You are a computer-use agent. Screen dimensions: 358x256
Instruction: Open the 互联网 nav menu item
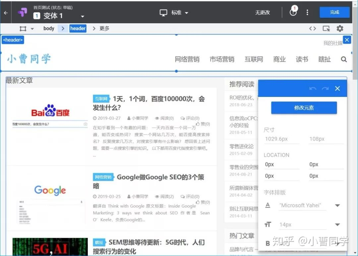point(254,59)
